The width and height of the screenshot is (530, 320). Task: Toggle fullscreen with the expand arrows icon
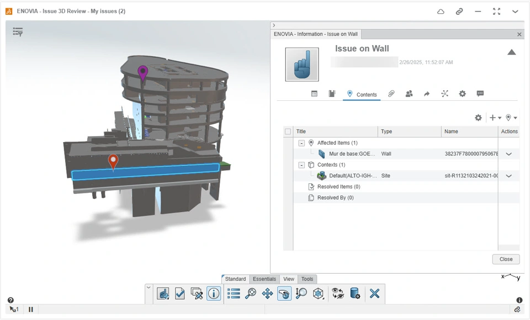tap(496, 12)
